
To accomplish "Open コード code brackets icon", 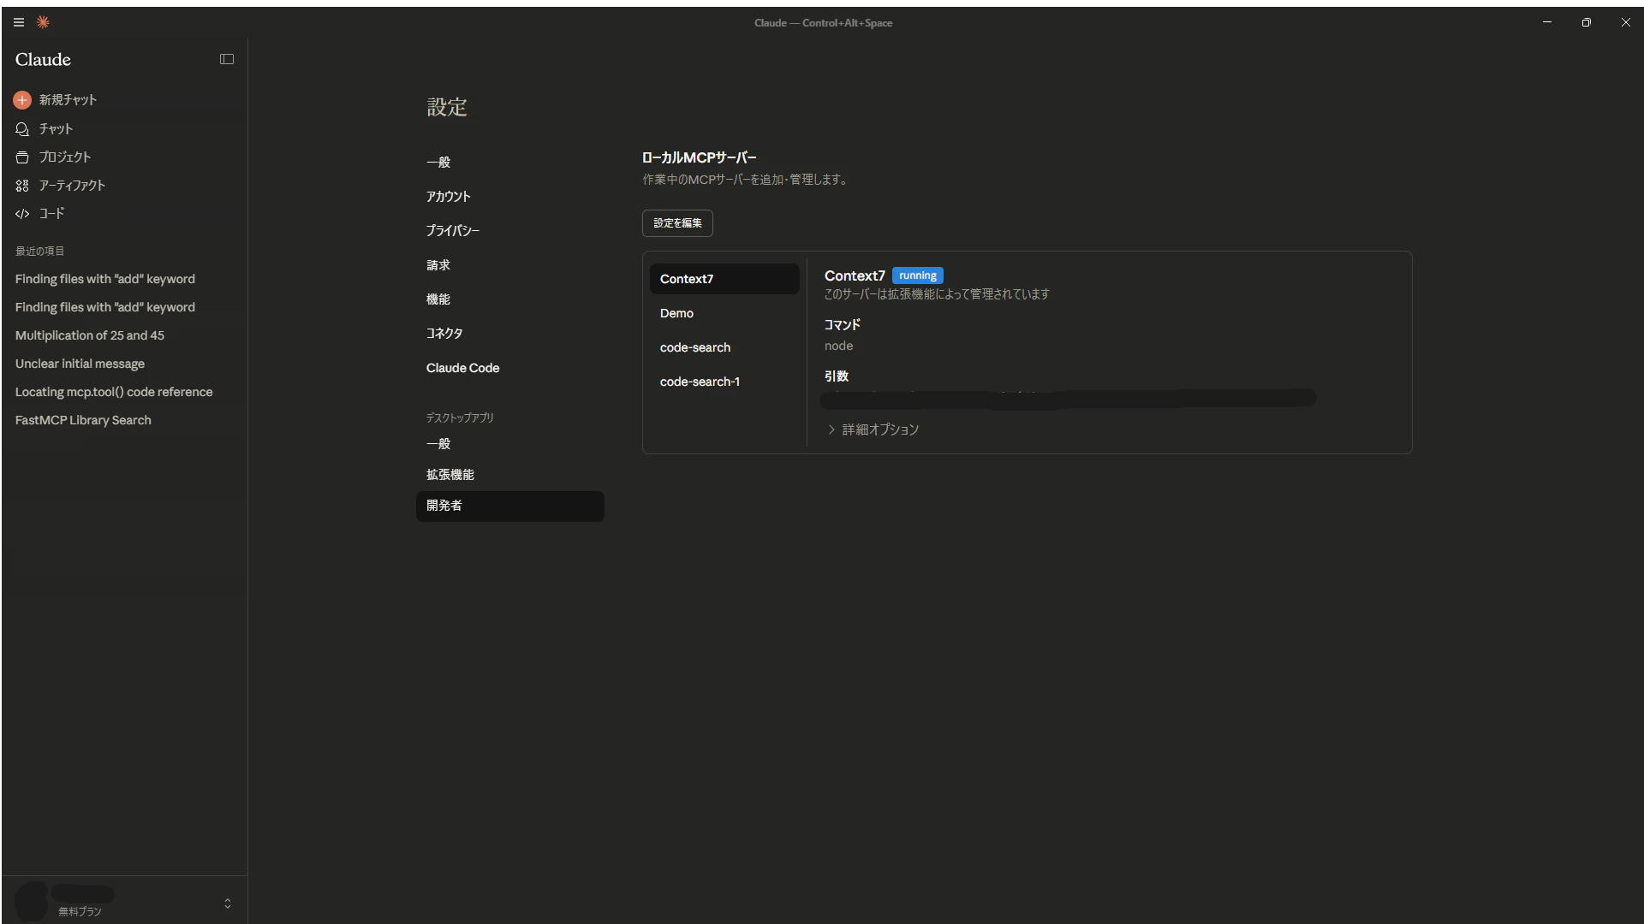I will 22,214.
